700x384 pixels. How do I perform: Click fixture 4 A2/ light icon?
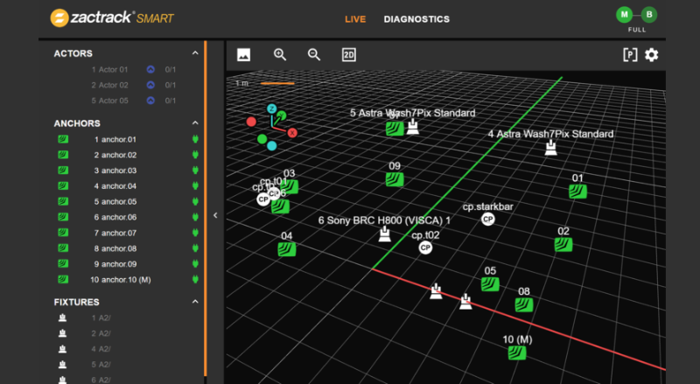[62, 349]
